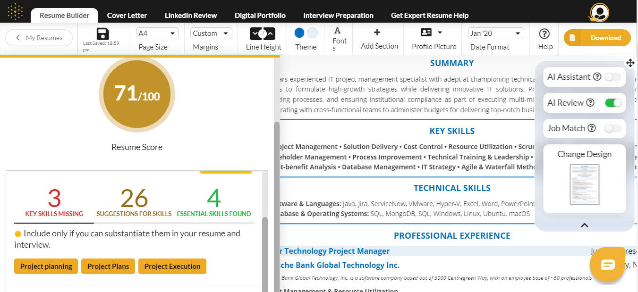Go back to My Resumes

pos(39,38)
